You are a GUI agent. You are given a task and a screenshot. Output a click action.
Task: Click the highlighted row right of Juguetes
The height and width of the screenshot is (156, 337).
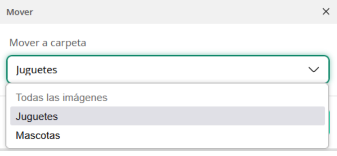[x=191, y=116]
